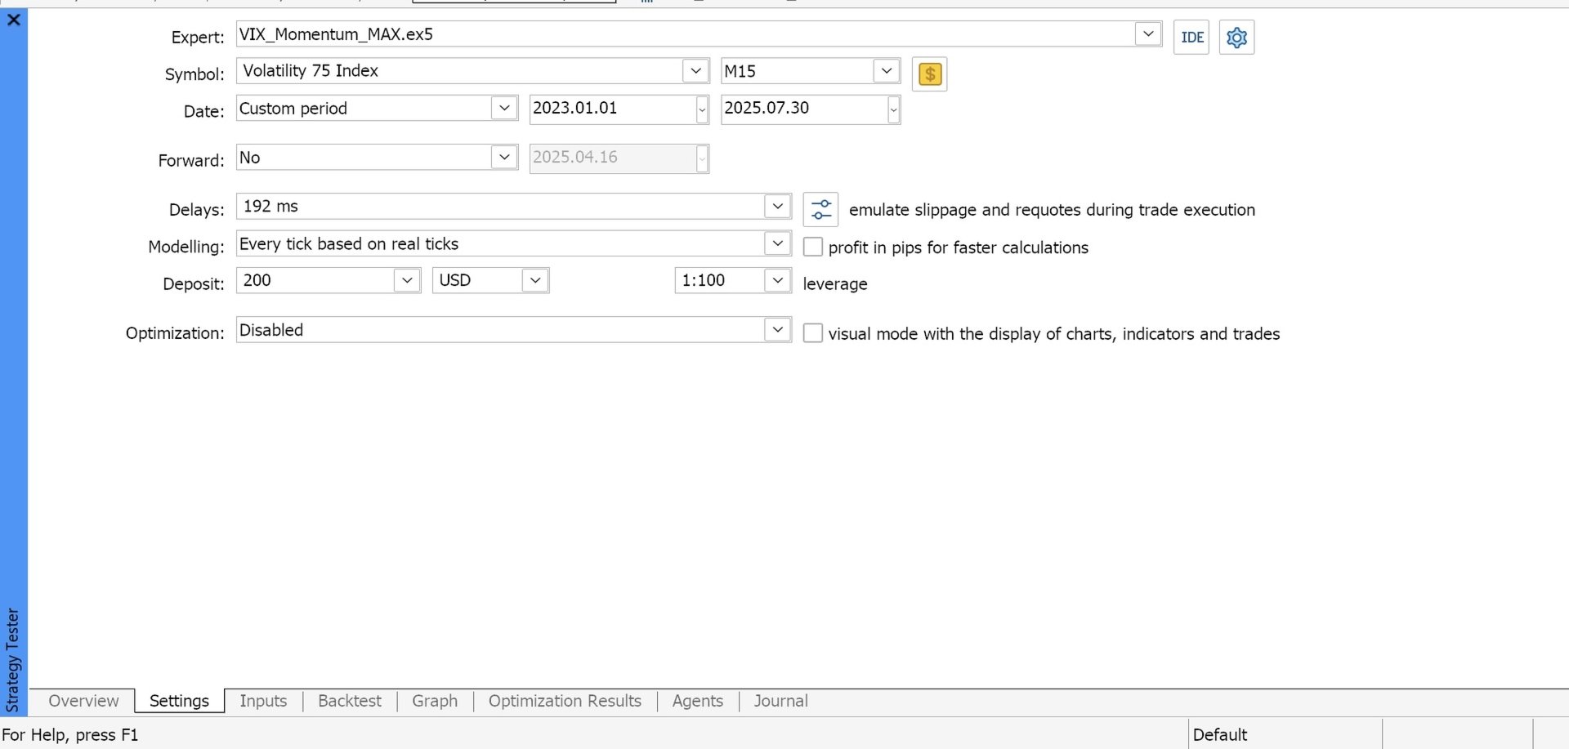The height and width of the screenshot is (749, 1569).
Task: Open the expert in IDE editor
Action: point(1191,38)
